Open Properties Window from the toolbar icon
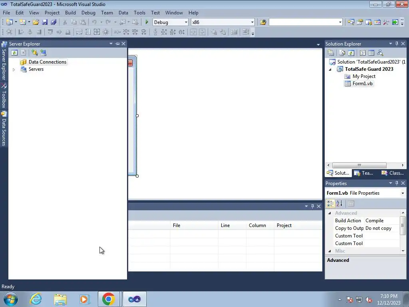The width and height of the screenshot is (409, 307). [360, 22]
